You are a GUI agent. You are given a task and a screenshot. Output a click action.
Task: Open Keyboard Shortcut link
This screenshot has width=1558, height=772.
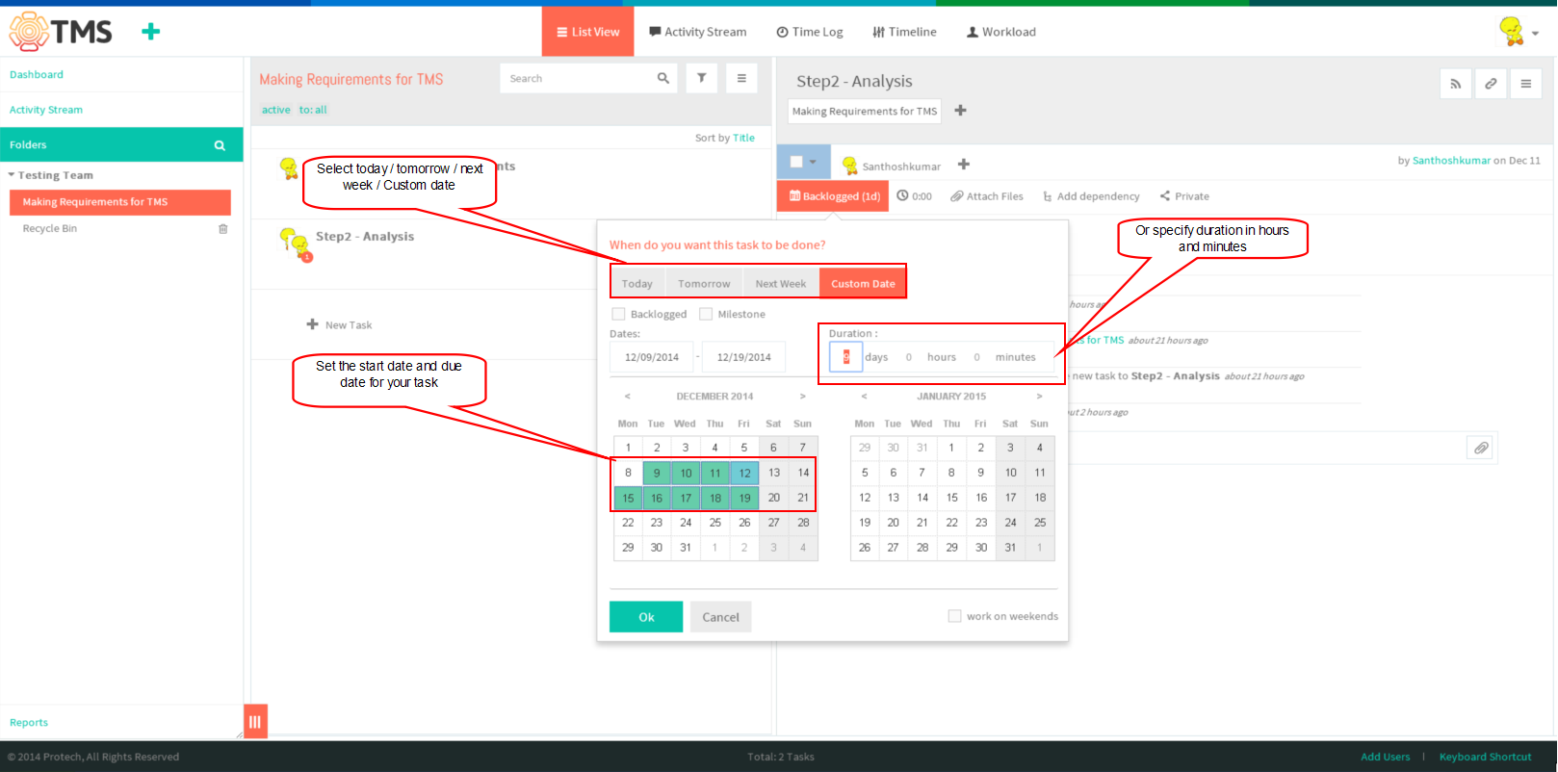(x=1485, y=757)
